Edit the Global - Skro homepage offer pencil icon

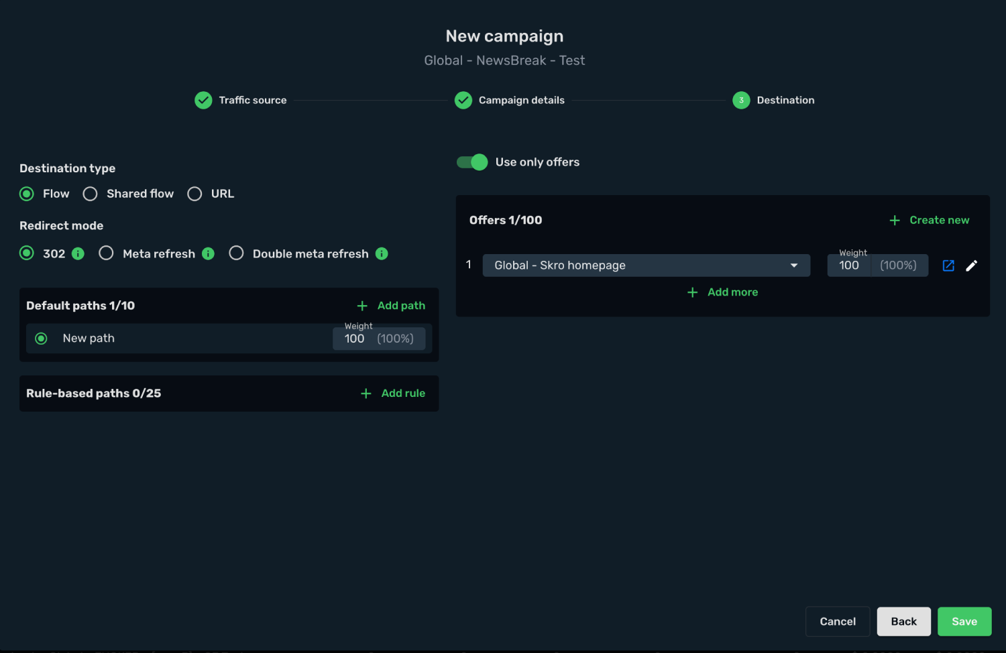(x=971, y=265)
